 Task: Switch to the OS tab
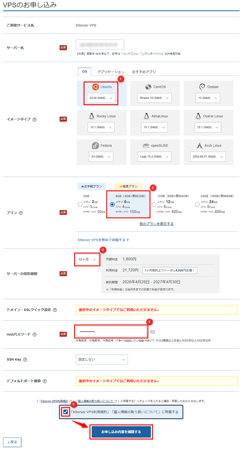(x=85, y=72)
